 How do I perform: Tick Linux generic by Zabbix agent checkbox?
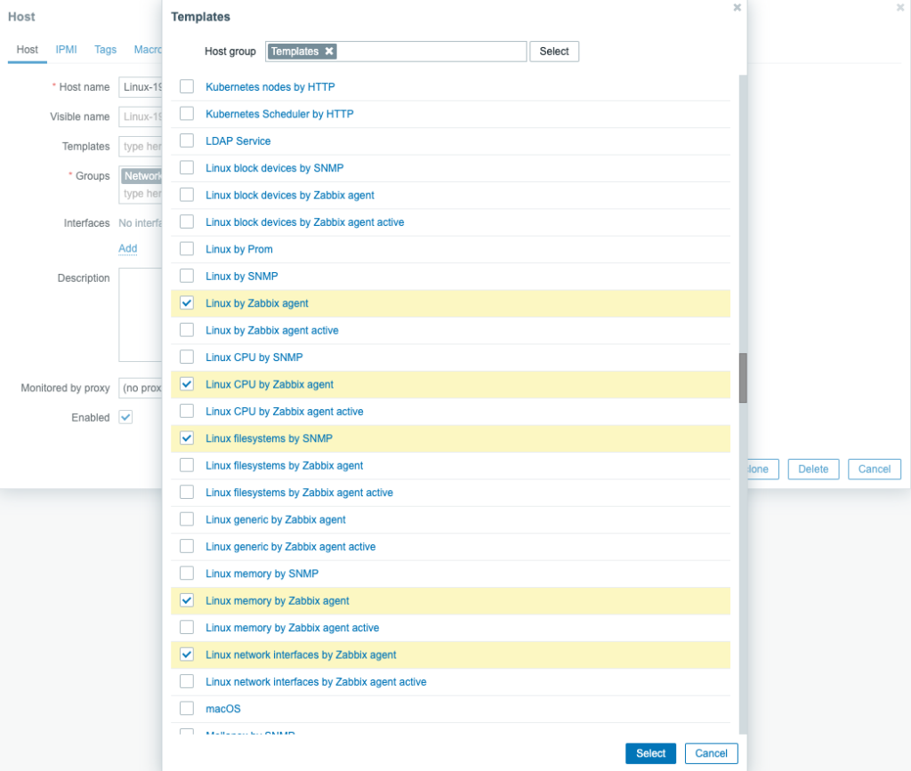tap(187, 519)
